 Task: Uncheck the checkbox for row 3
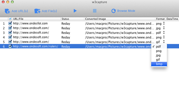click(10, 33)
